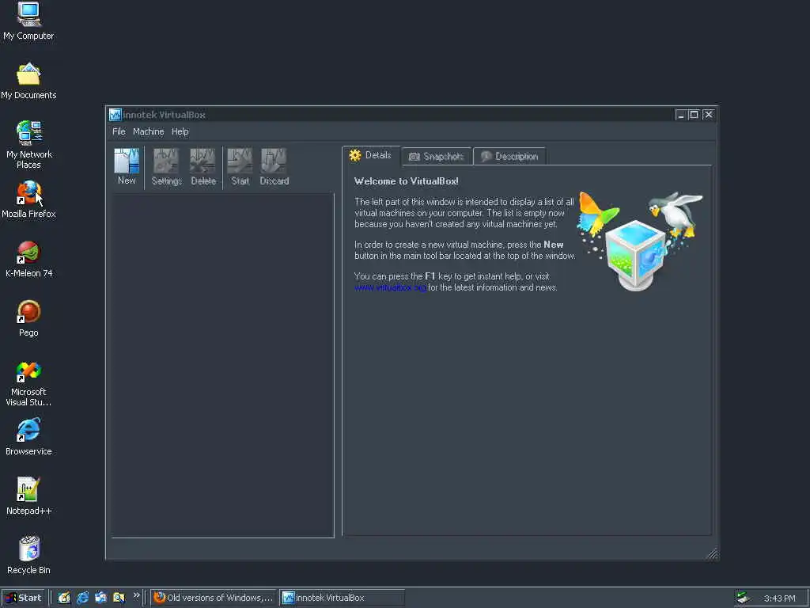Click the system tray network icon
The height and width of the screenshot is (608, 810).
(743, 598)
